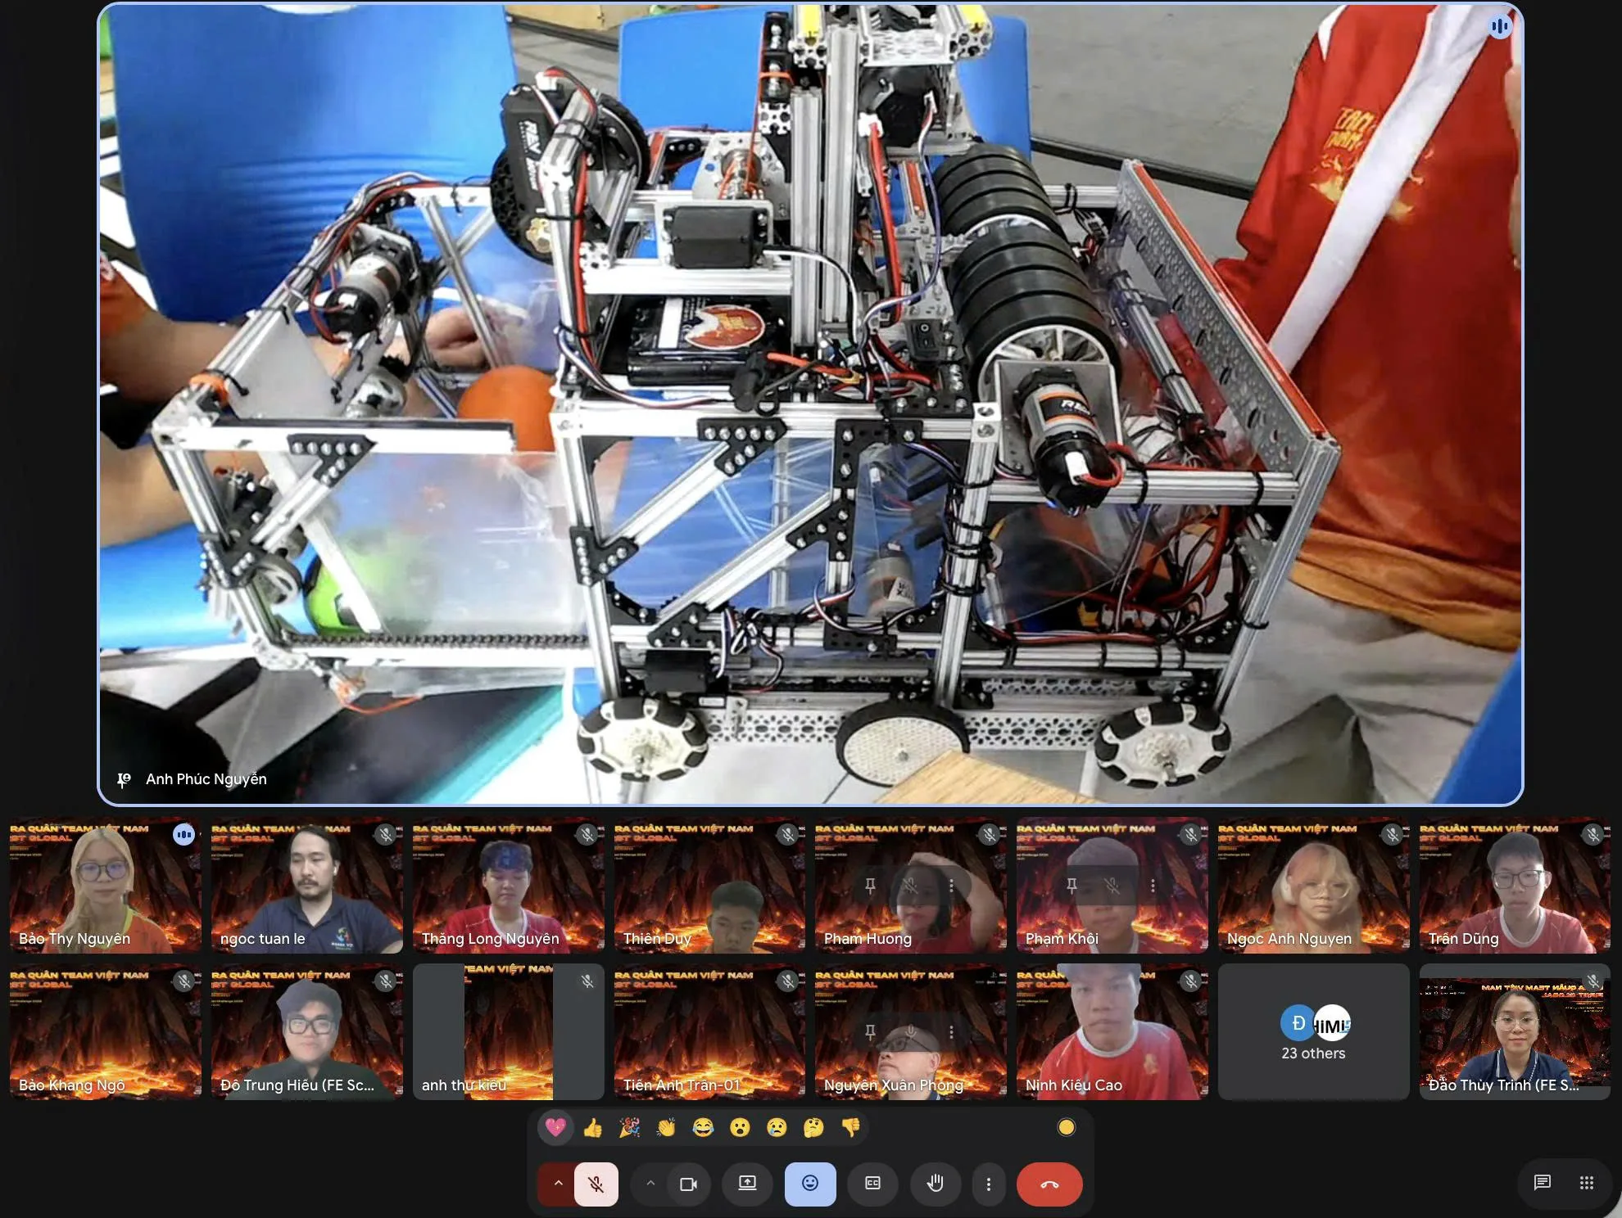
Task: Pin Pham Huong's tile
Action: coord(870,886)
